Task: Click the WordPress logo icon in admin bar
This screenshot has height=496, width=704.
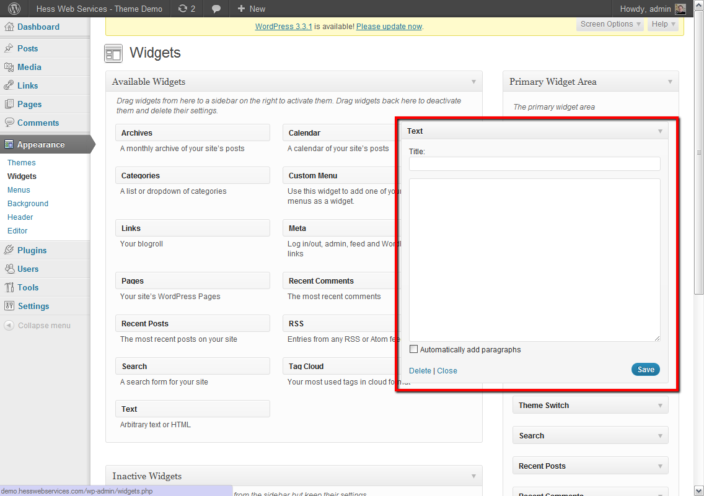Action: (x=14, y=9)
